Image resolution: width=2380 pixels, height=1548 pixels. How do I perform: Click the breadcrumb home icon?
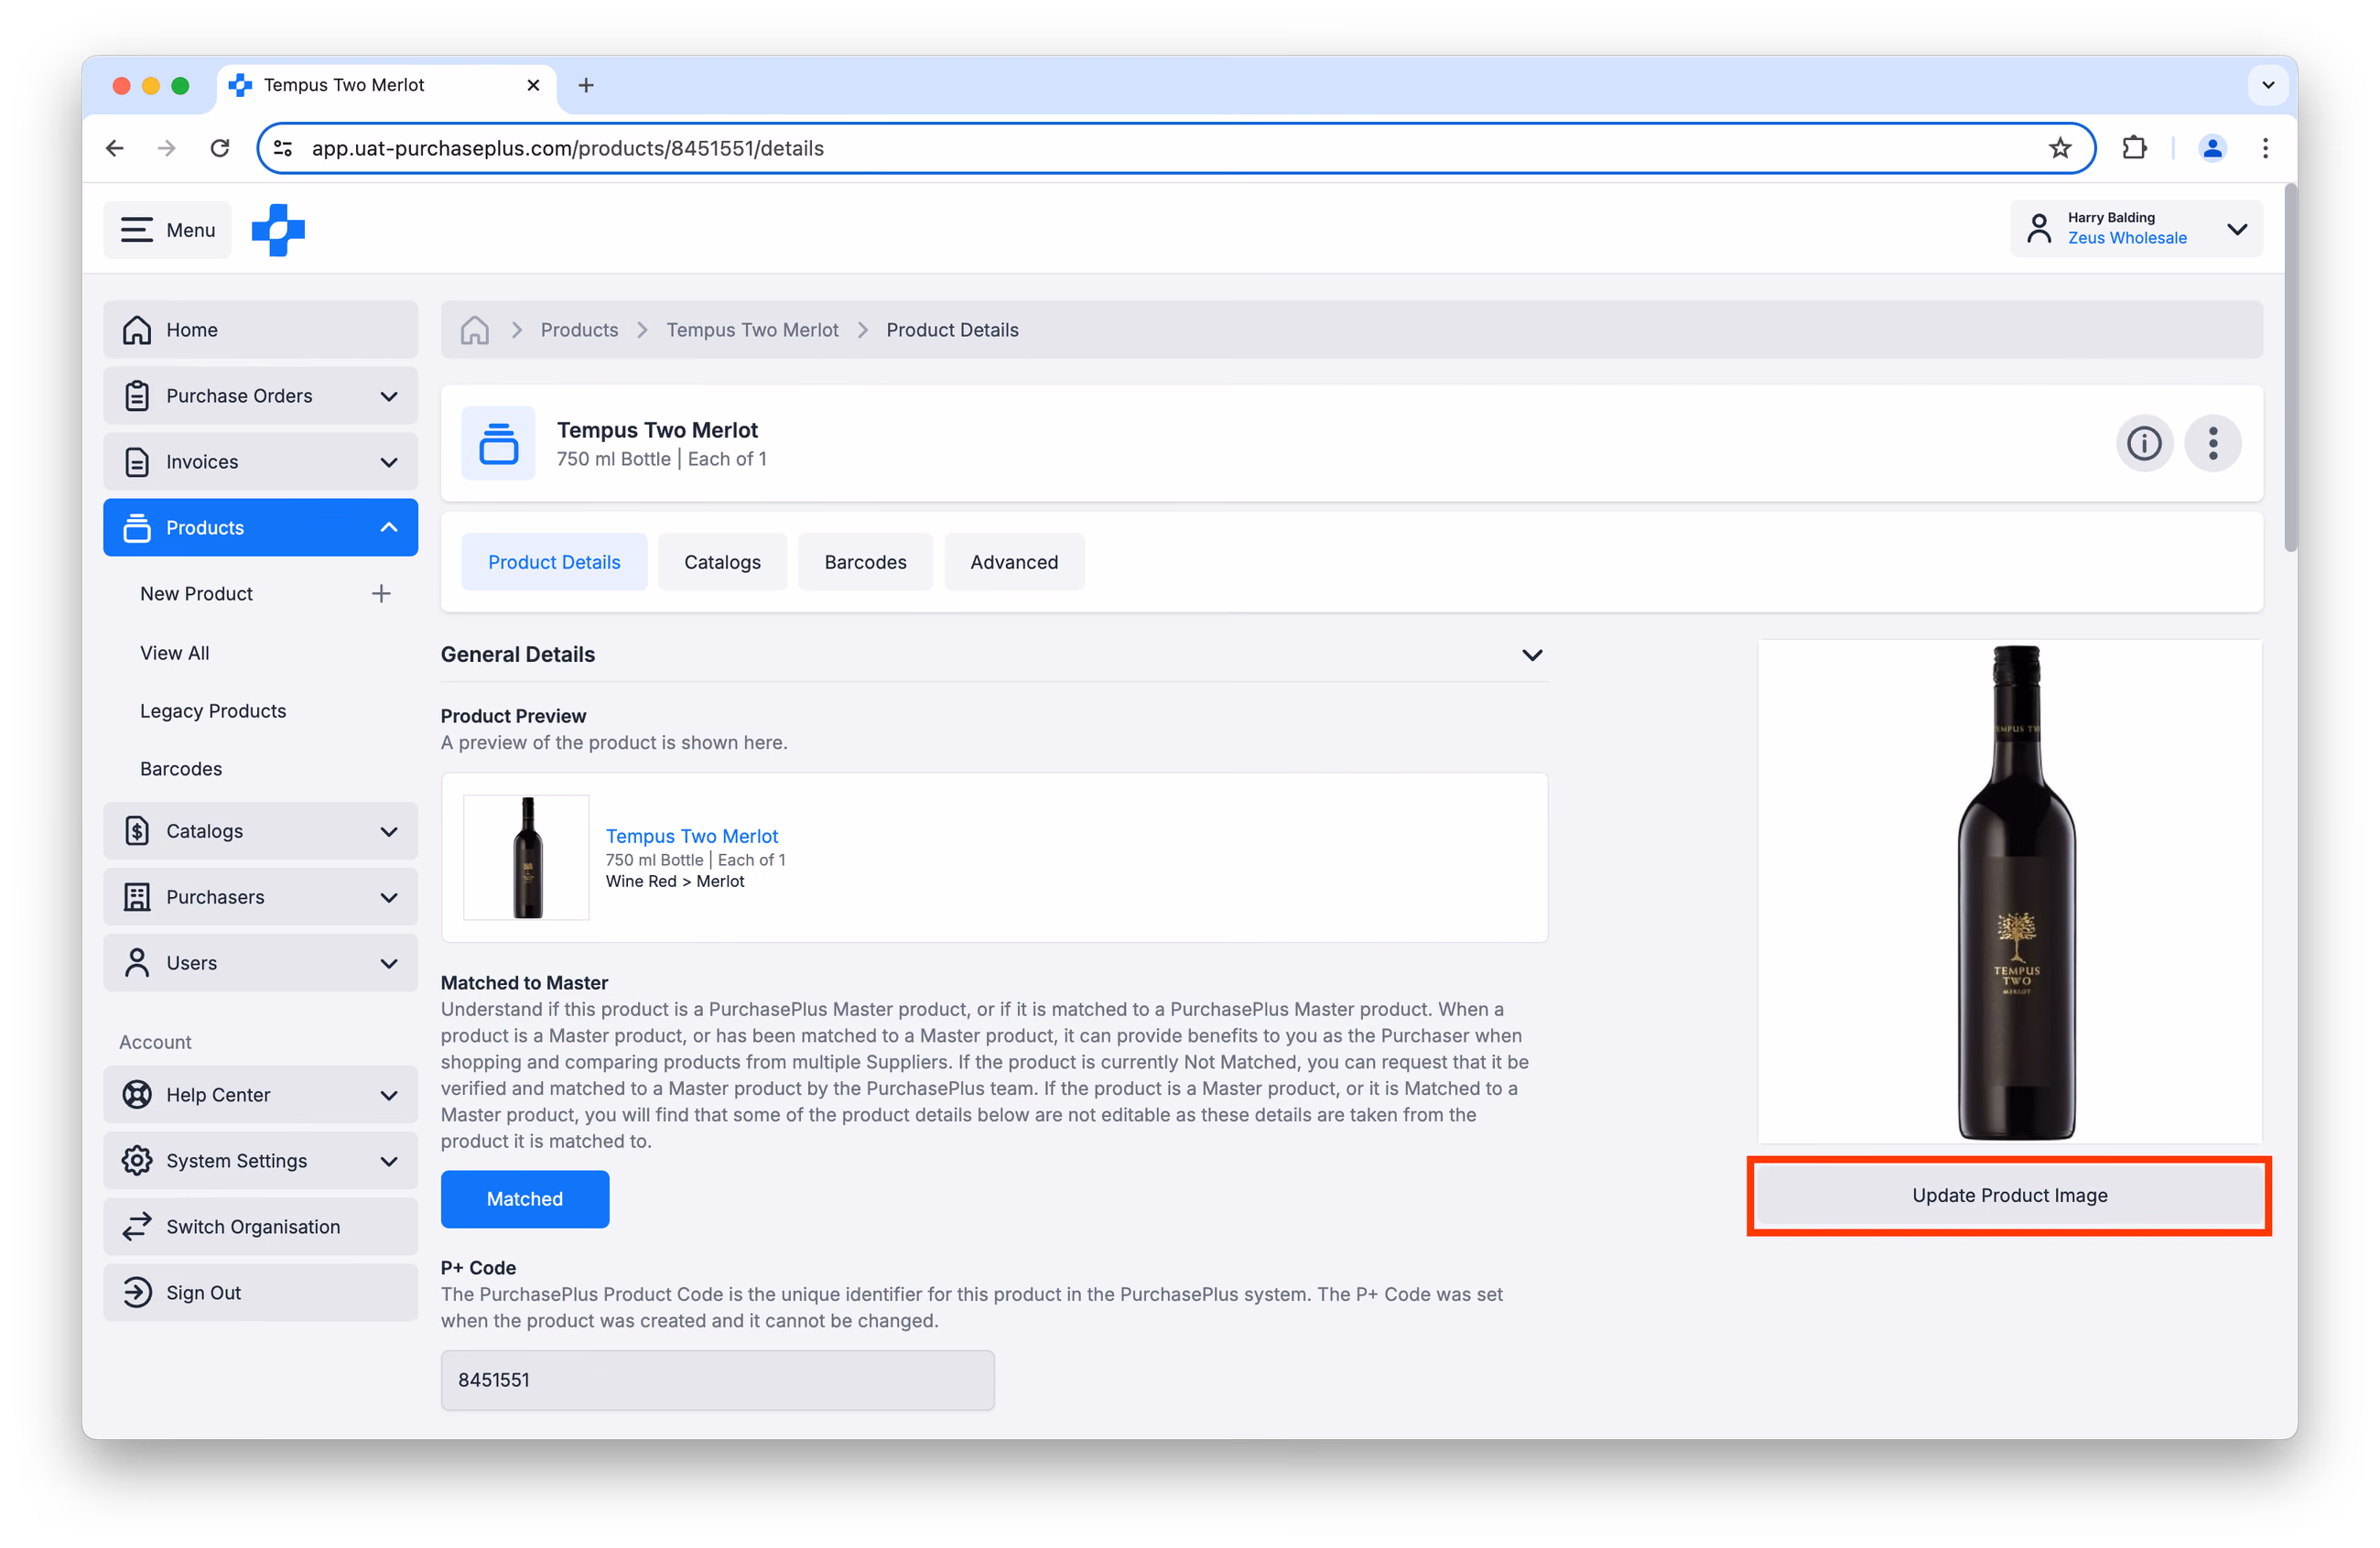click(x=474, y=330)
